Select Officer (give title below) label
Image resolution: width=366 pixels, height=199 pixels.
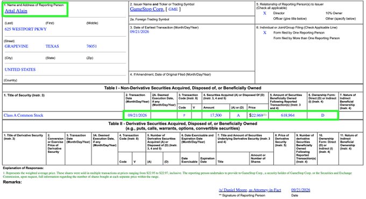click(290, 19)
